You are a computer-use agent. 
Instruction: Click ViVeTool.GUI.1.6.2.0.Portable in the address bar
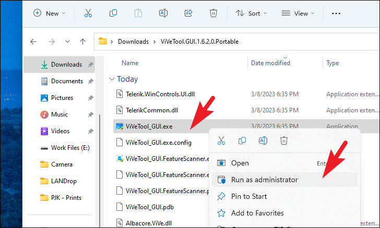click(199, 42)
